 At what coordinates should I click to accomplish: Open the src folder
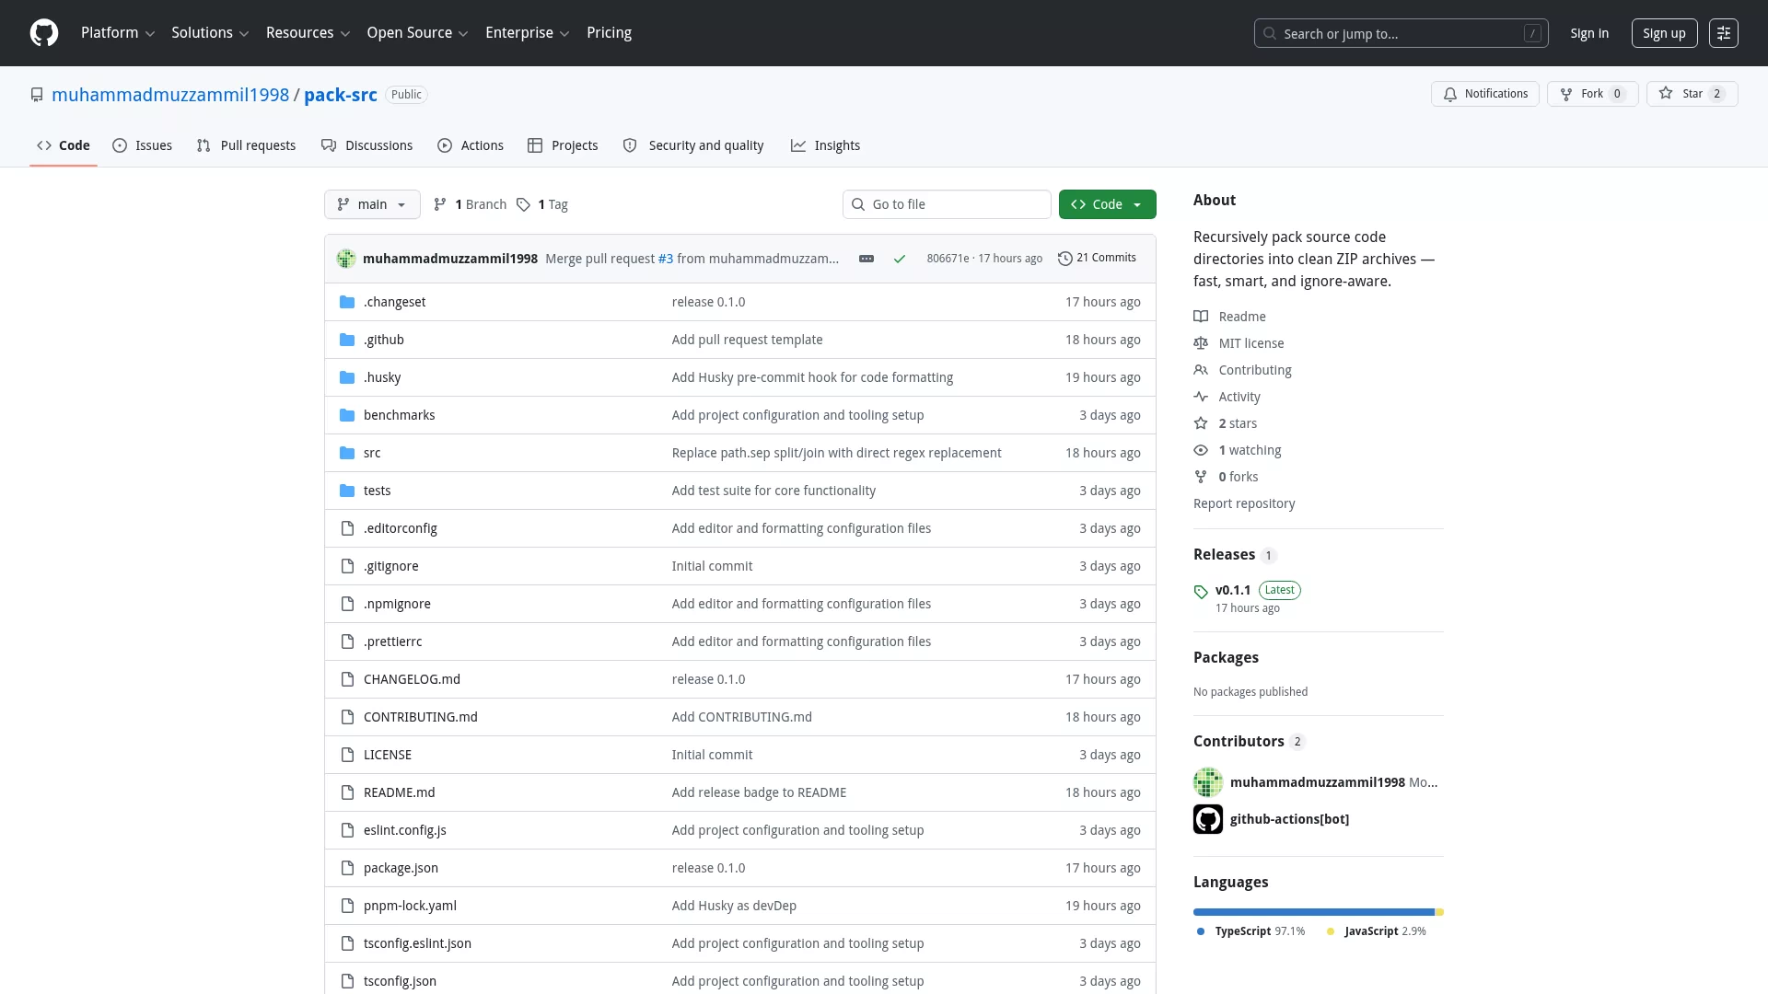pos(372,453)
